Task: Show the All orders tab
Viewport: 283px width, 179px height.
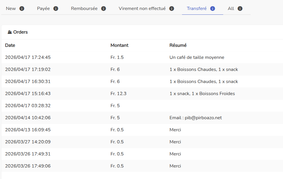Action: tap(231, 9)
